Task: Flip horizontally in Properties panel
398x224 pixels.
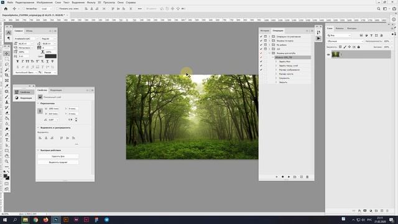Action: [70, 119]
